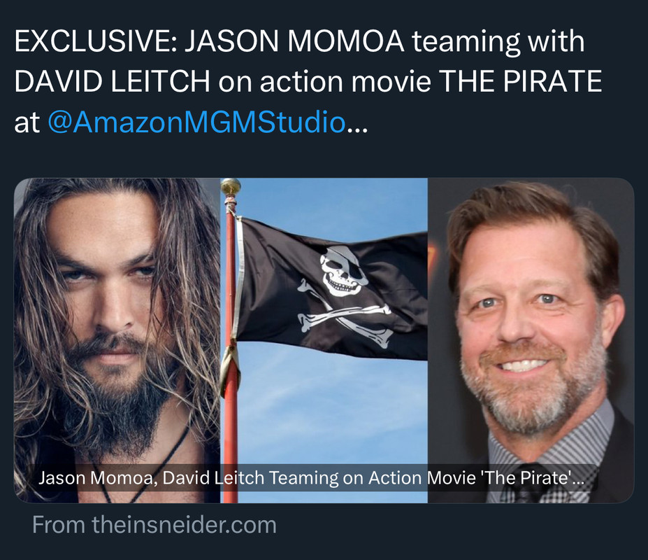Click the card caption about 'The Pirate'
The image size is (648, 560).
point(311,478)
